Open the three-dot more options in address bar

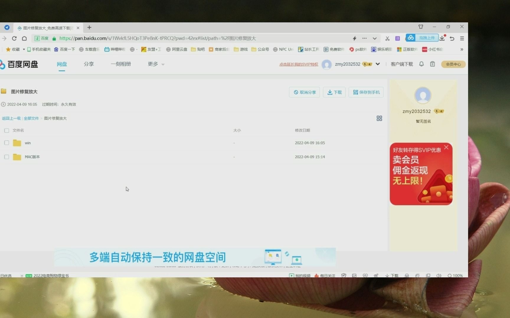click(364, 38)
